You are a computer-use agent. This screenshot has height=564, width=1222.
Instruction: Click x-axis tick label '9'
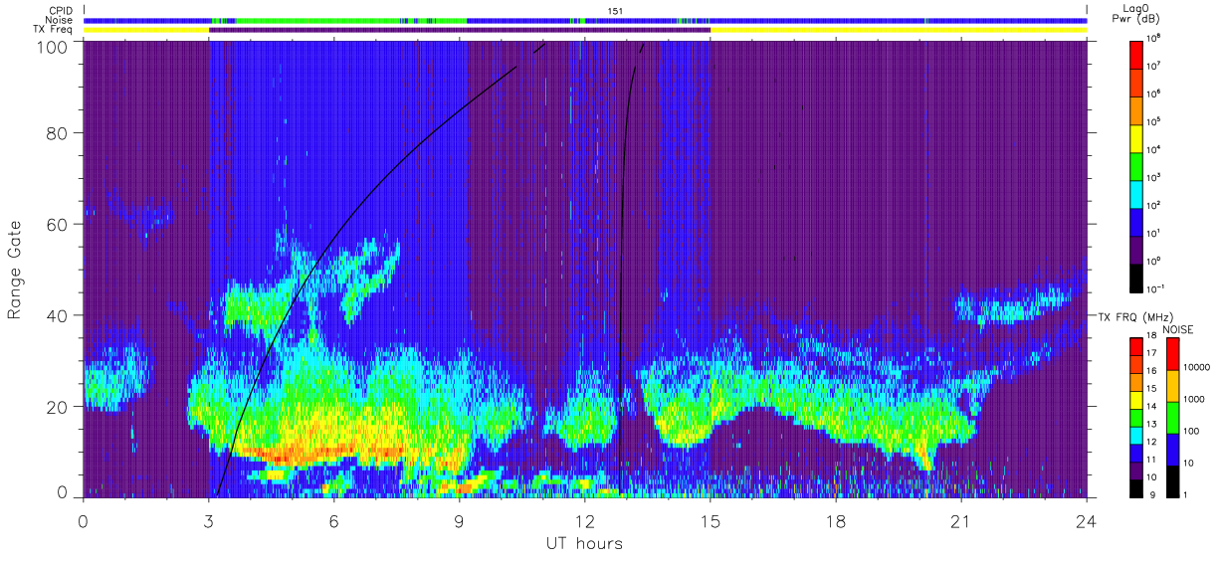(459, 521)
